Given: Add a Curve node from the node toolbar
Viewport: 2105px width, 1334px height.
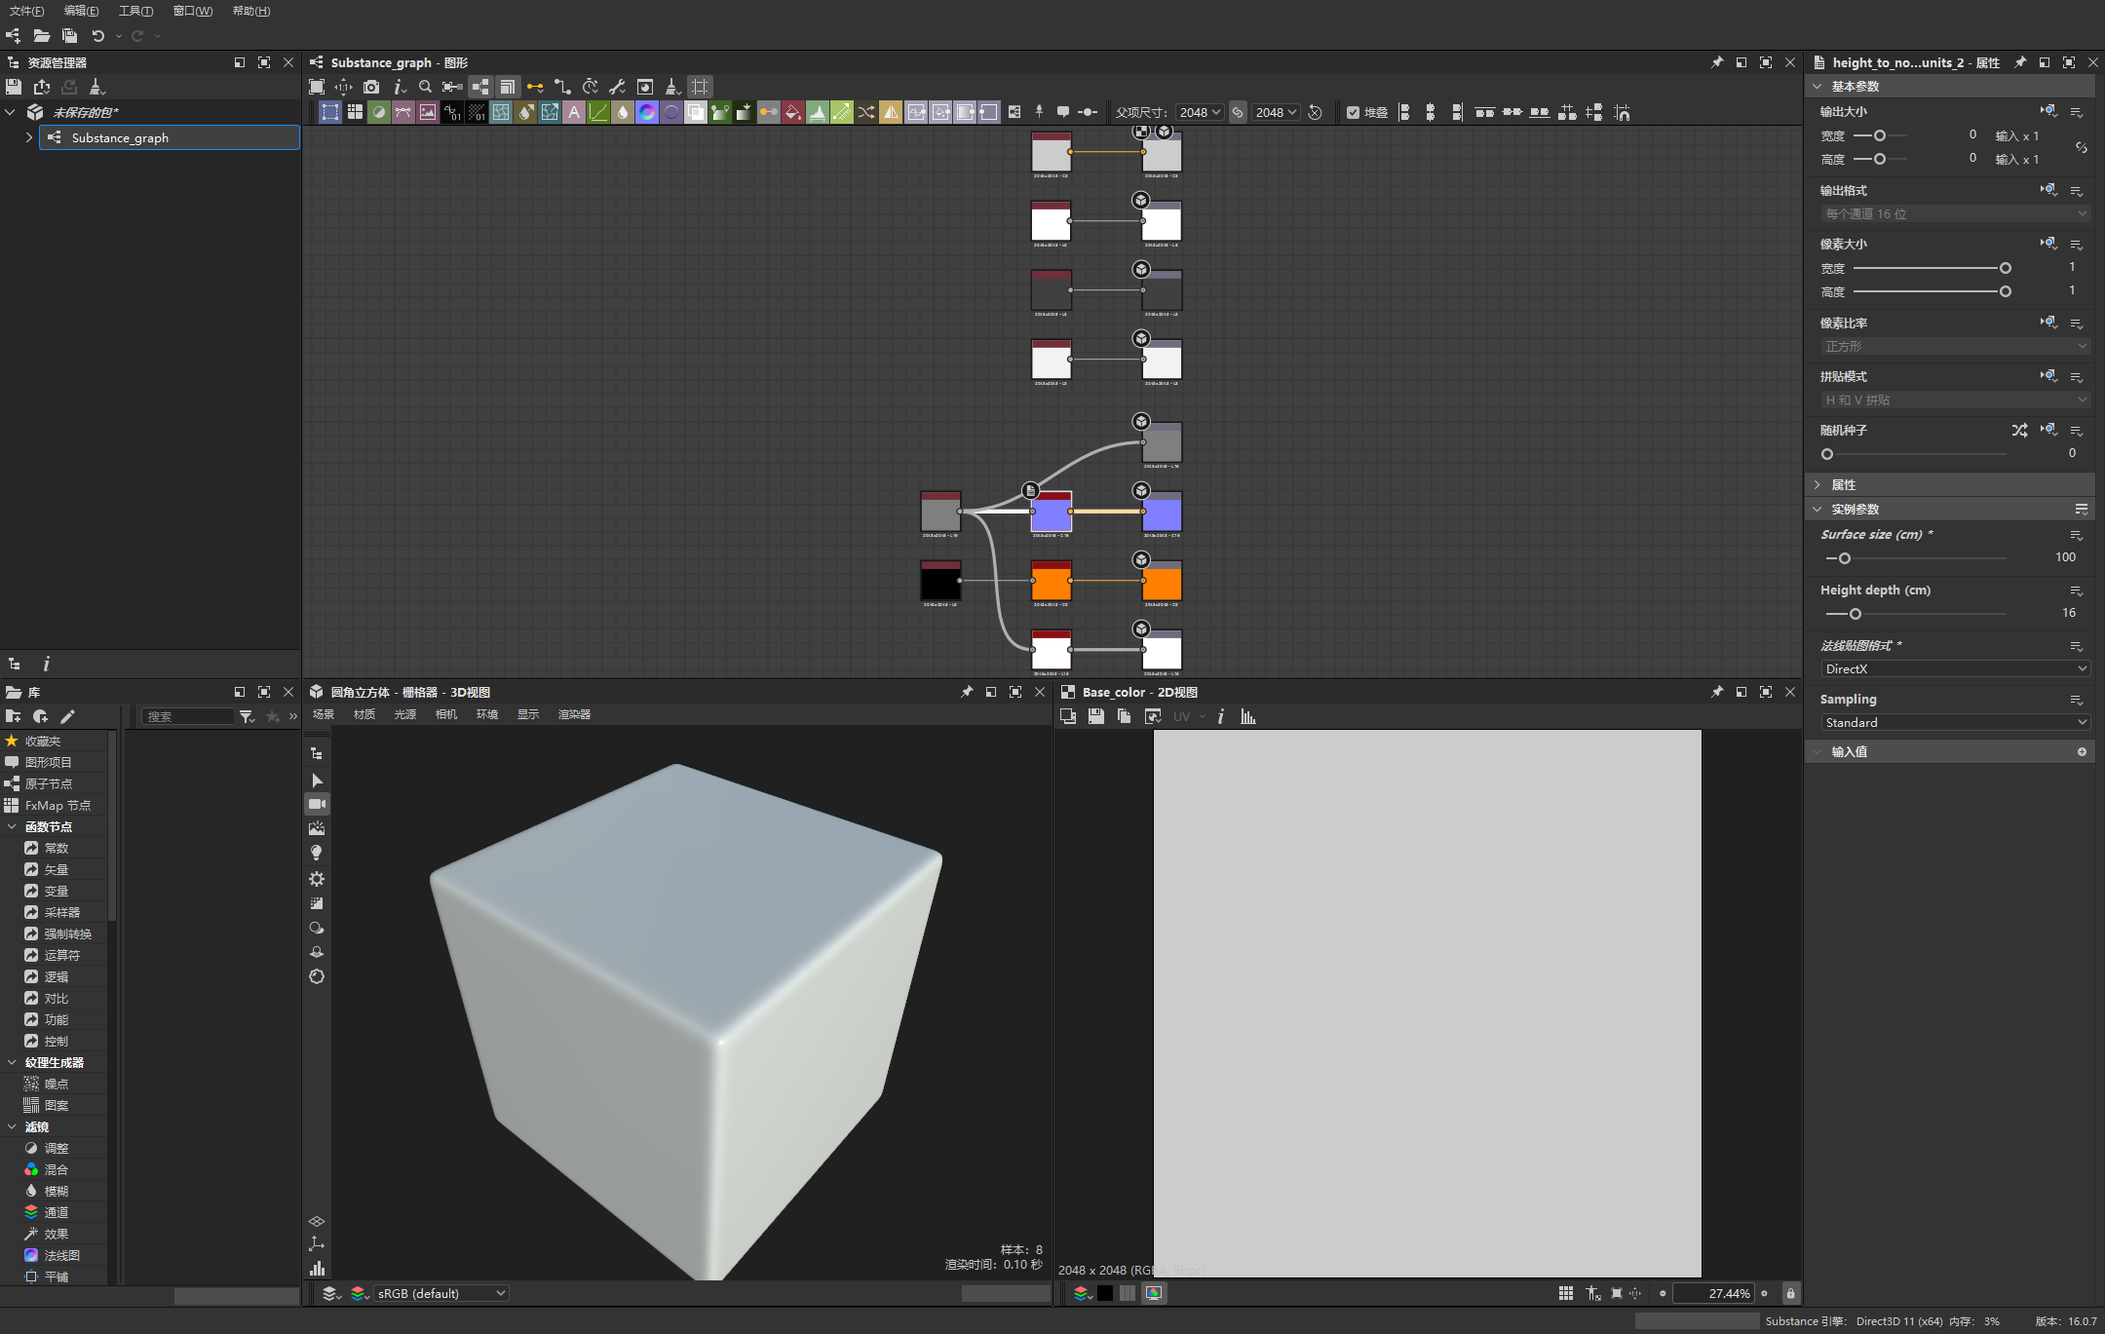Looking at the screenshot, I should [x=598, y=112].
